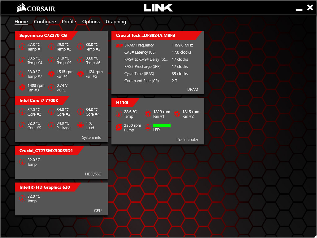Image resolution: width=317 pixels, height=238 pixels.
Task: Click the VCPU voltage bolt icon
Action: [51, 88]
